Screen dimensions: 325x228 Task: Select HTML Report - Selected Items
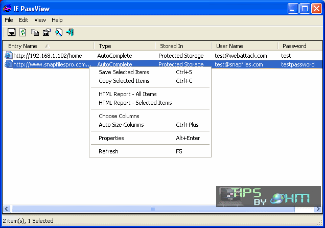click(x=150, y=103)
